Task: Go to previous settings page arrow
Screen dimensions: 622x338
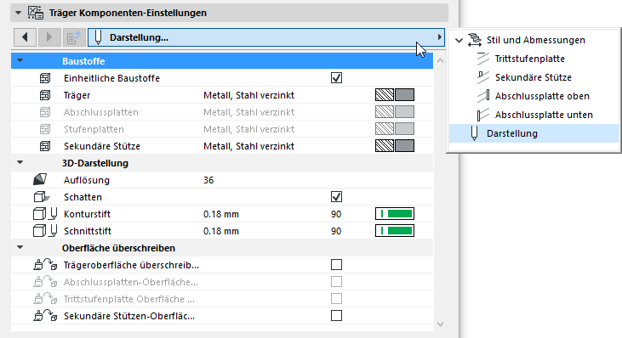Action: (25, 37)
